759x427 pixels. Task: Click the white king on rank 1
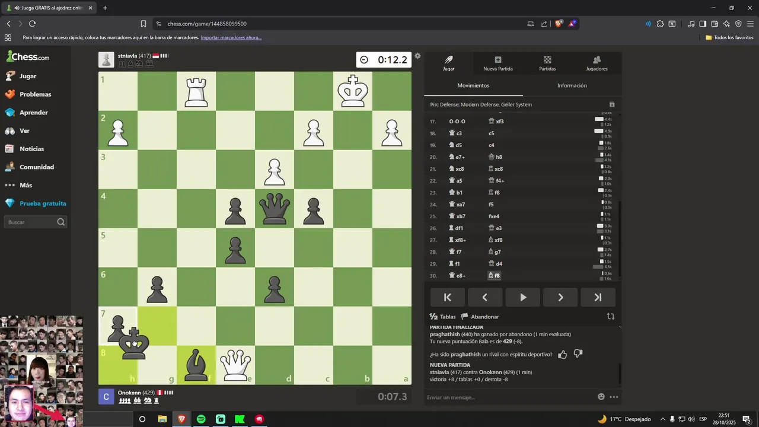coord(353,91)
